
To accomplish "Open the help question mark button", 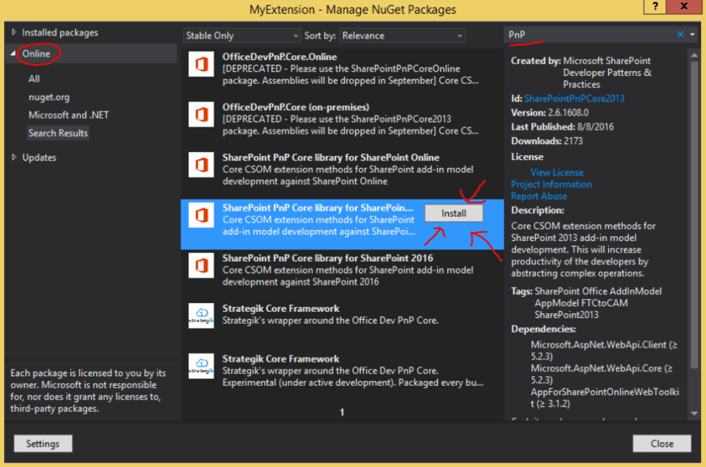I will [652, 8].
